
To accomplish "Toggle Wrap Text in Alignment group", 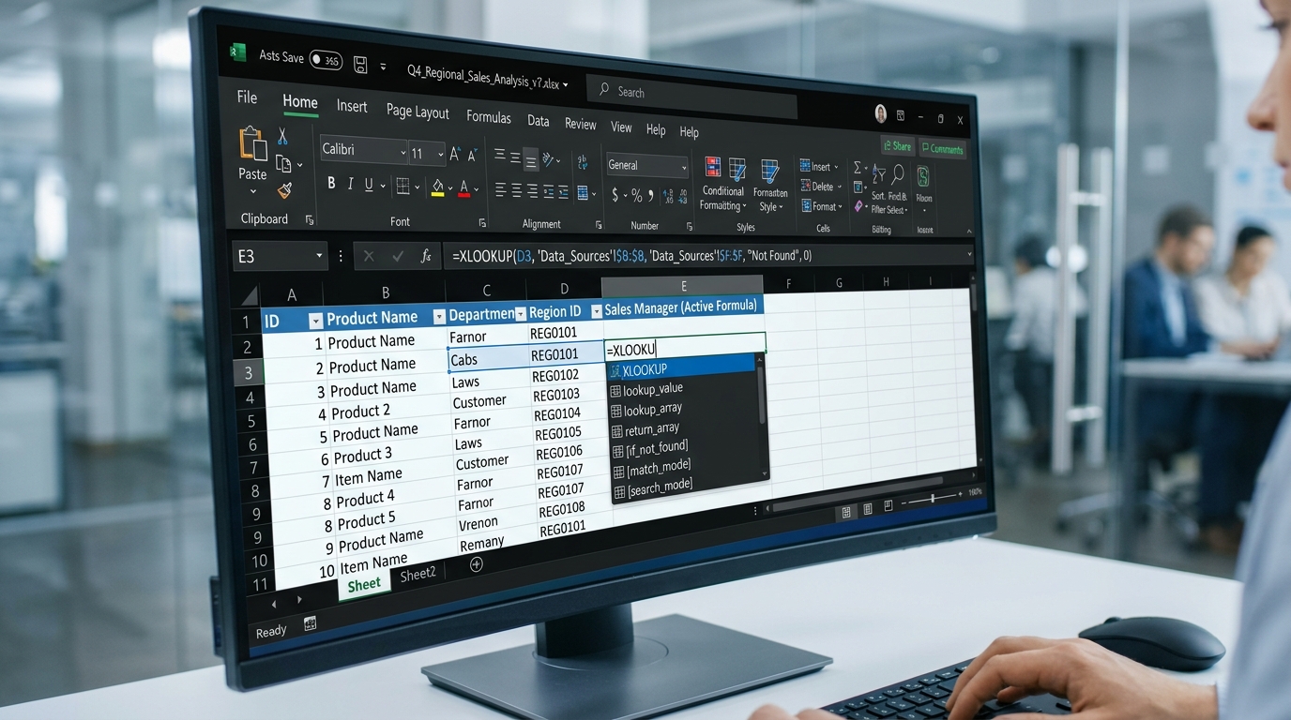I will point(584,162).
